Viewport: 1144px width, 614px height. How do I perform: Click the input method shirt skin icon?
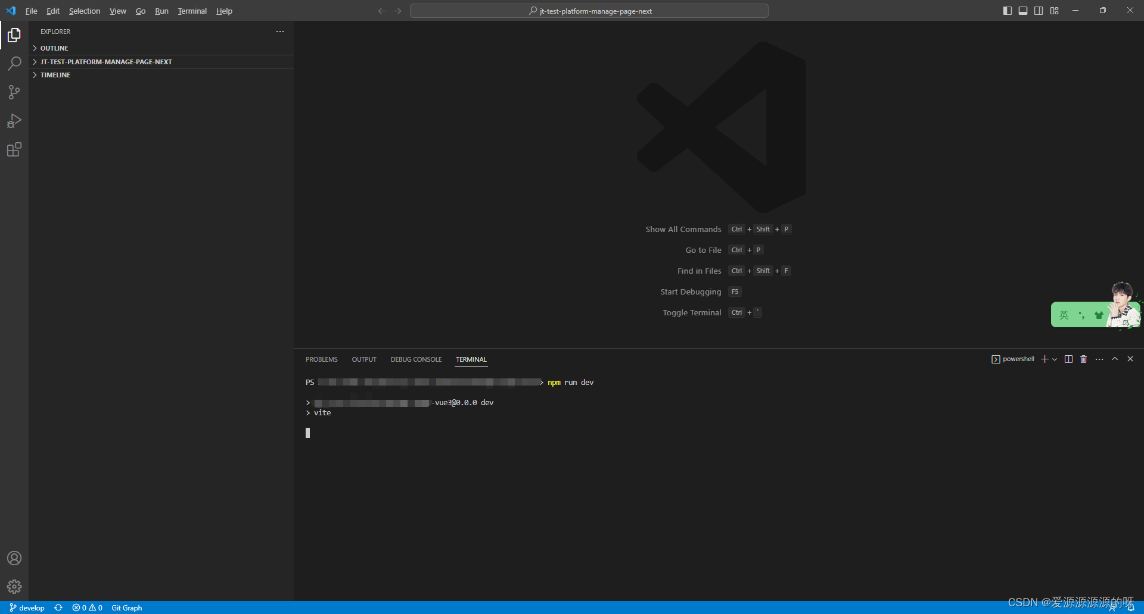(1099, 315)
